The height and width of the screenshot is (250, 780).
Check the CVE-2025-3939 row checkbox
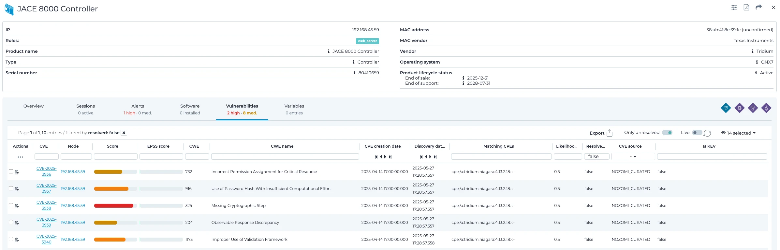pos(11,222)
